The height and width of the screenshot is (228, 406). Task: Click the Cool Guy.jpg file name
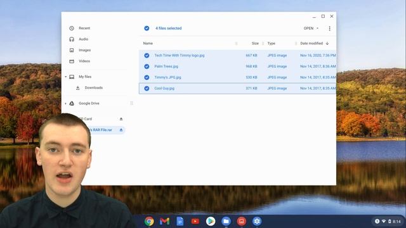164,89
